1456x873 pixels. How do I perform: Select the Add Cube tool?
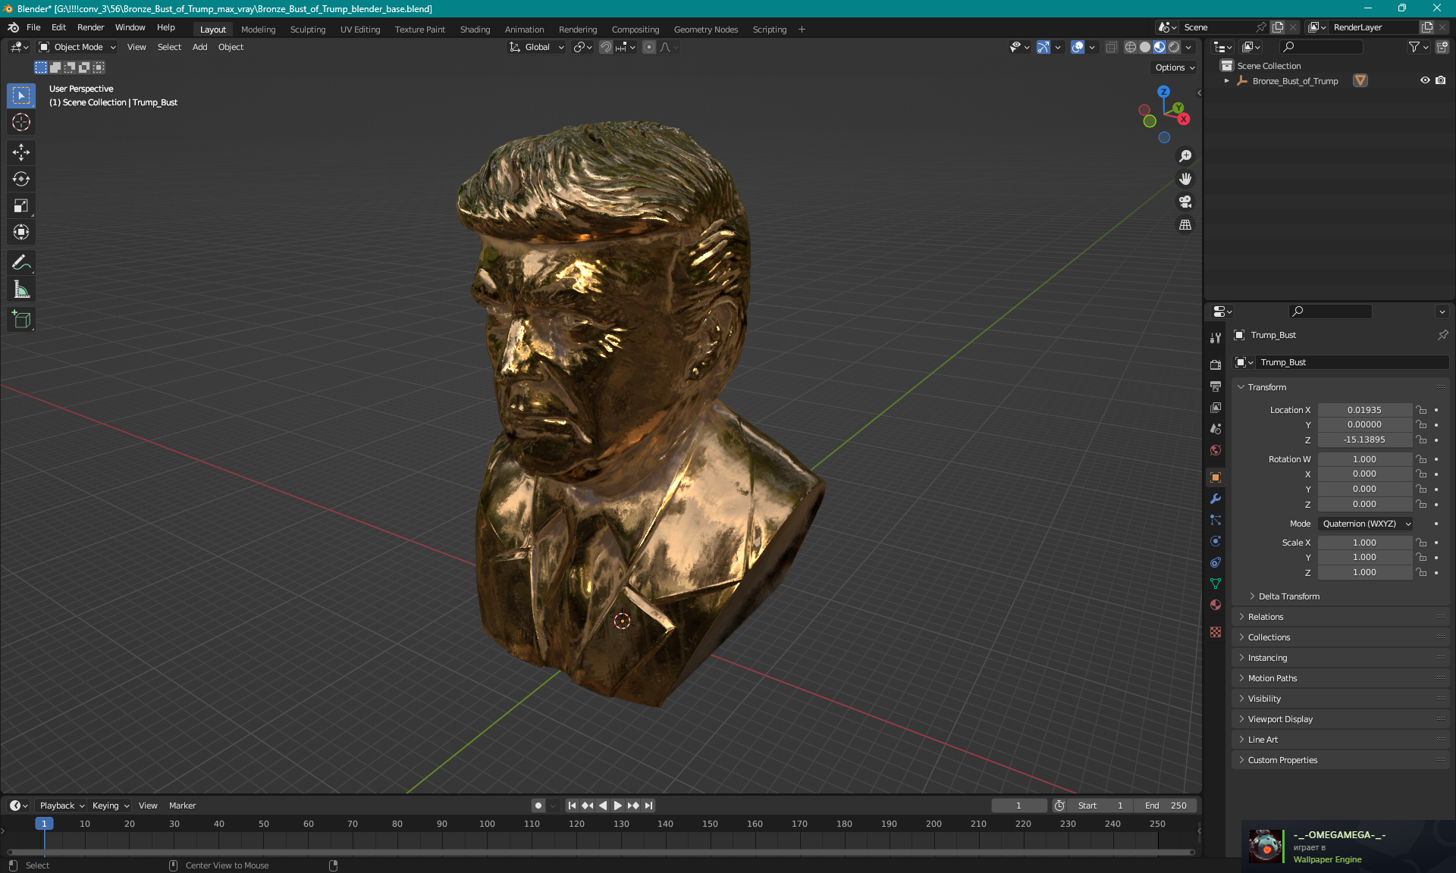click(x=21, y=320)
